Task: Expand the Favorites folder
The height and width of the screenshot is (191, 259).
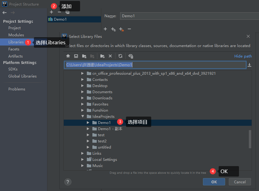Action: [82, 104]
